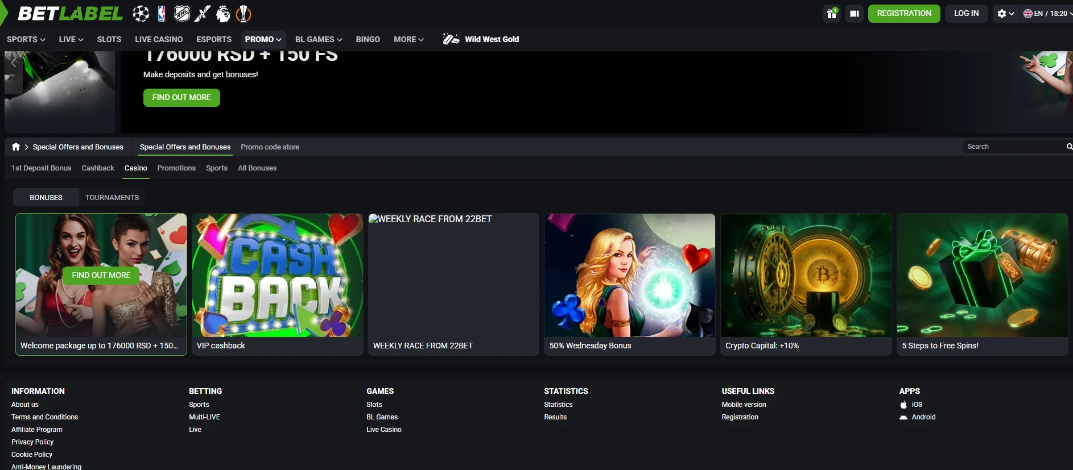Open the gift bonuses icon
Viewport: 1073px width, 470px height.
(832, 14)
